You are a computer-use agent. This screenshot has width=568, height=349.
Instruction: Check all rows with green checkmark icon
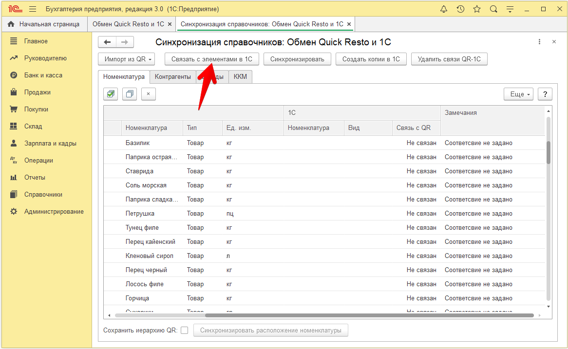(x=111, y=94)
